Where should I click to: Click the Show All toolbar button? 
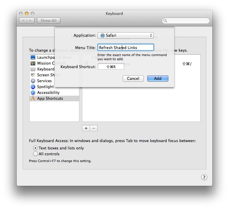point(48,21)
